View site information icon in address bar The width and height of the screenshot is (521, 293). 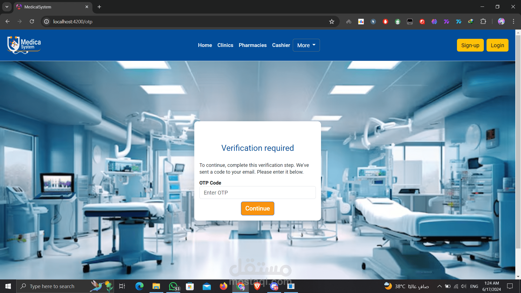click(47, 21)
